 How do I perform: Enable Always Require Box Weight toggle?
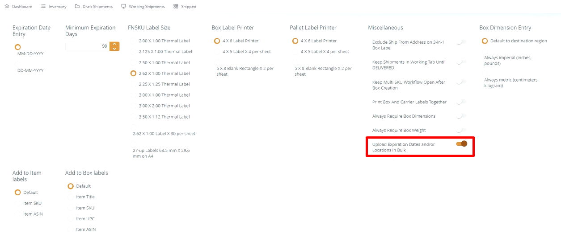(x=461, y=130)
